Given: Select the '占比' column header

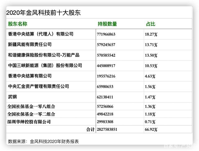Looking at the screenshot, I should [150, 24].
